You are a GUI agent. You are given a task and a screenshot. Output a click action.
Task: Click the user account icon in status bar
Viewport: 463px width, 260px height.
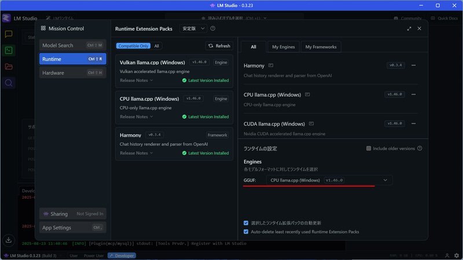click(x=447, y=255)
